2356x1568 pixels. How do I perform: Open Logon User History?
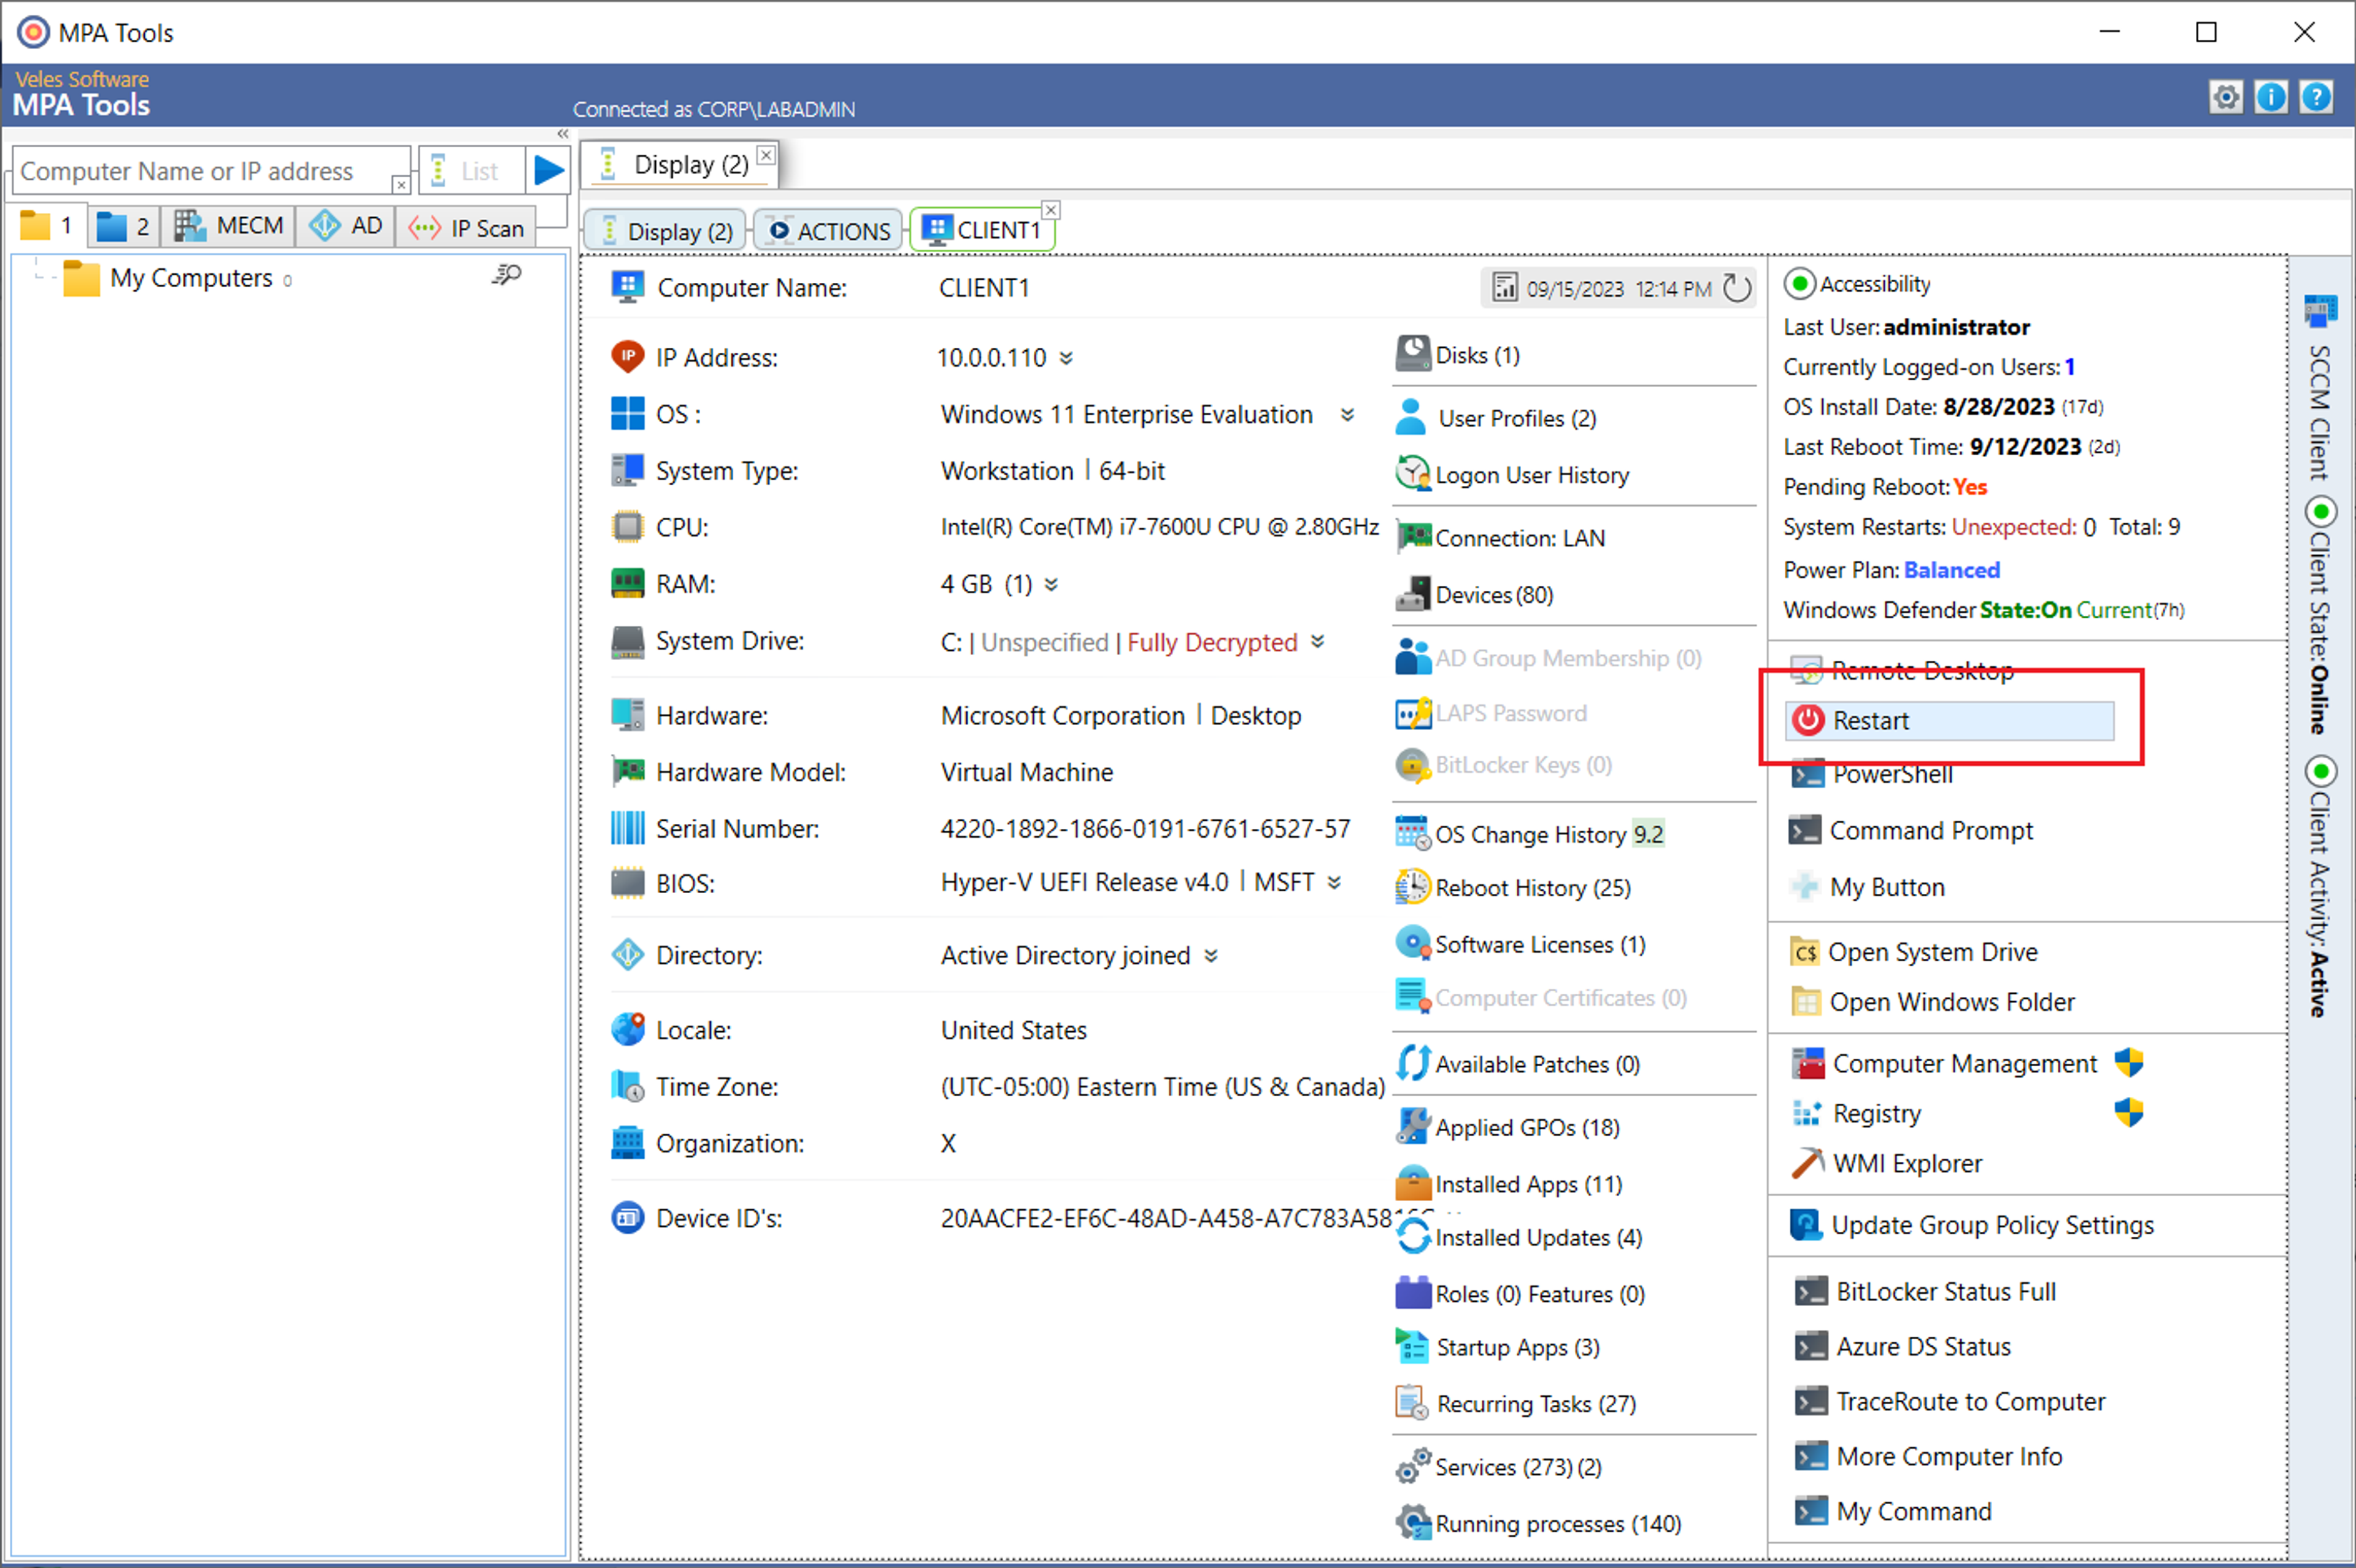click(x=1513, y=474)
